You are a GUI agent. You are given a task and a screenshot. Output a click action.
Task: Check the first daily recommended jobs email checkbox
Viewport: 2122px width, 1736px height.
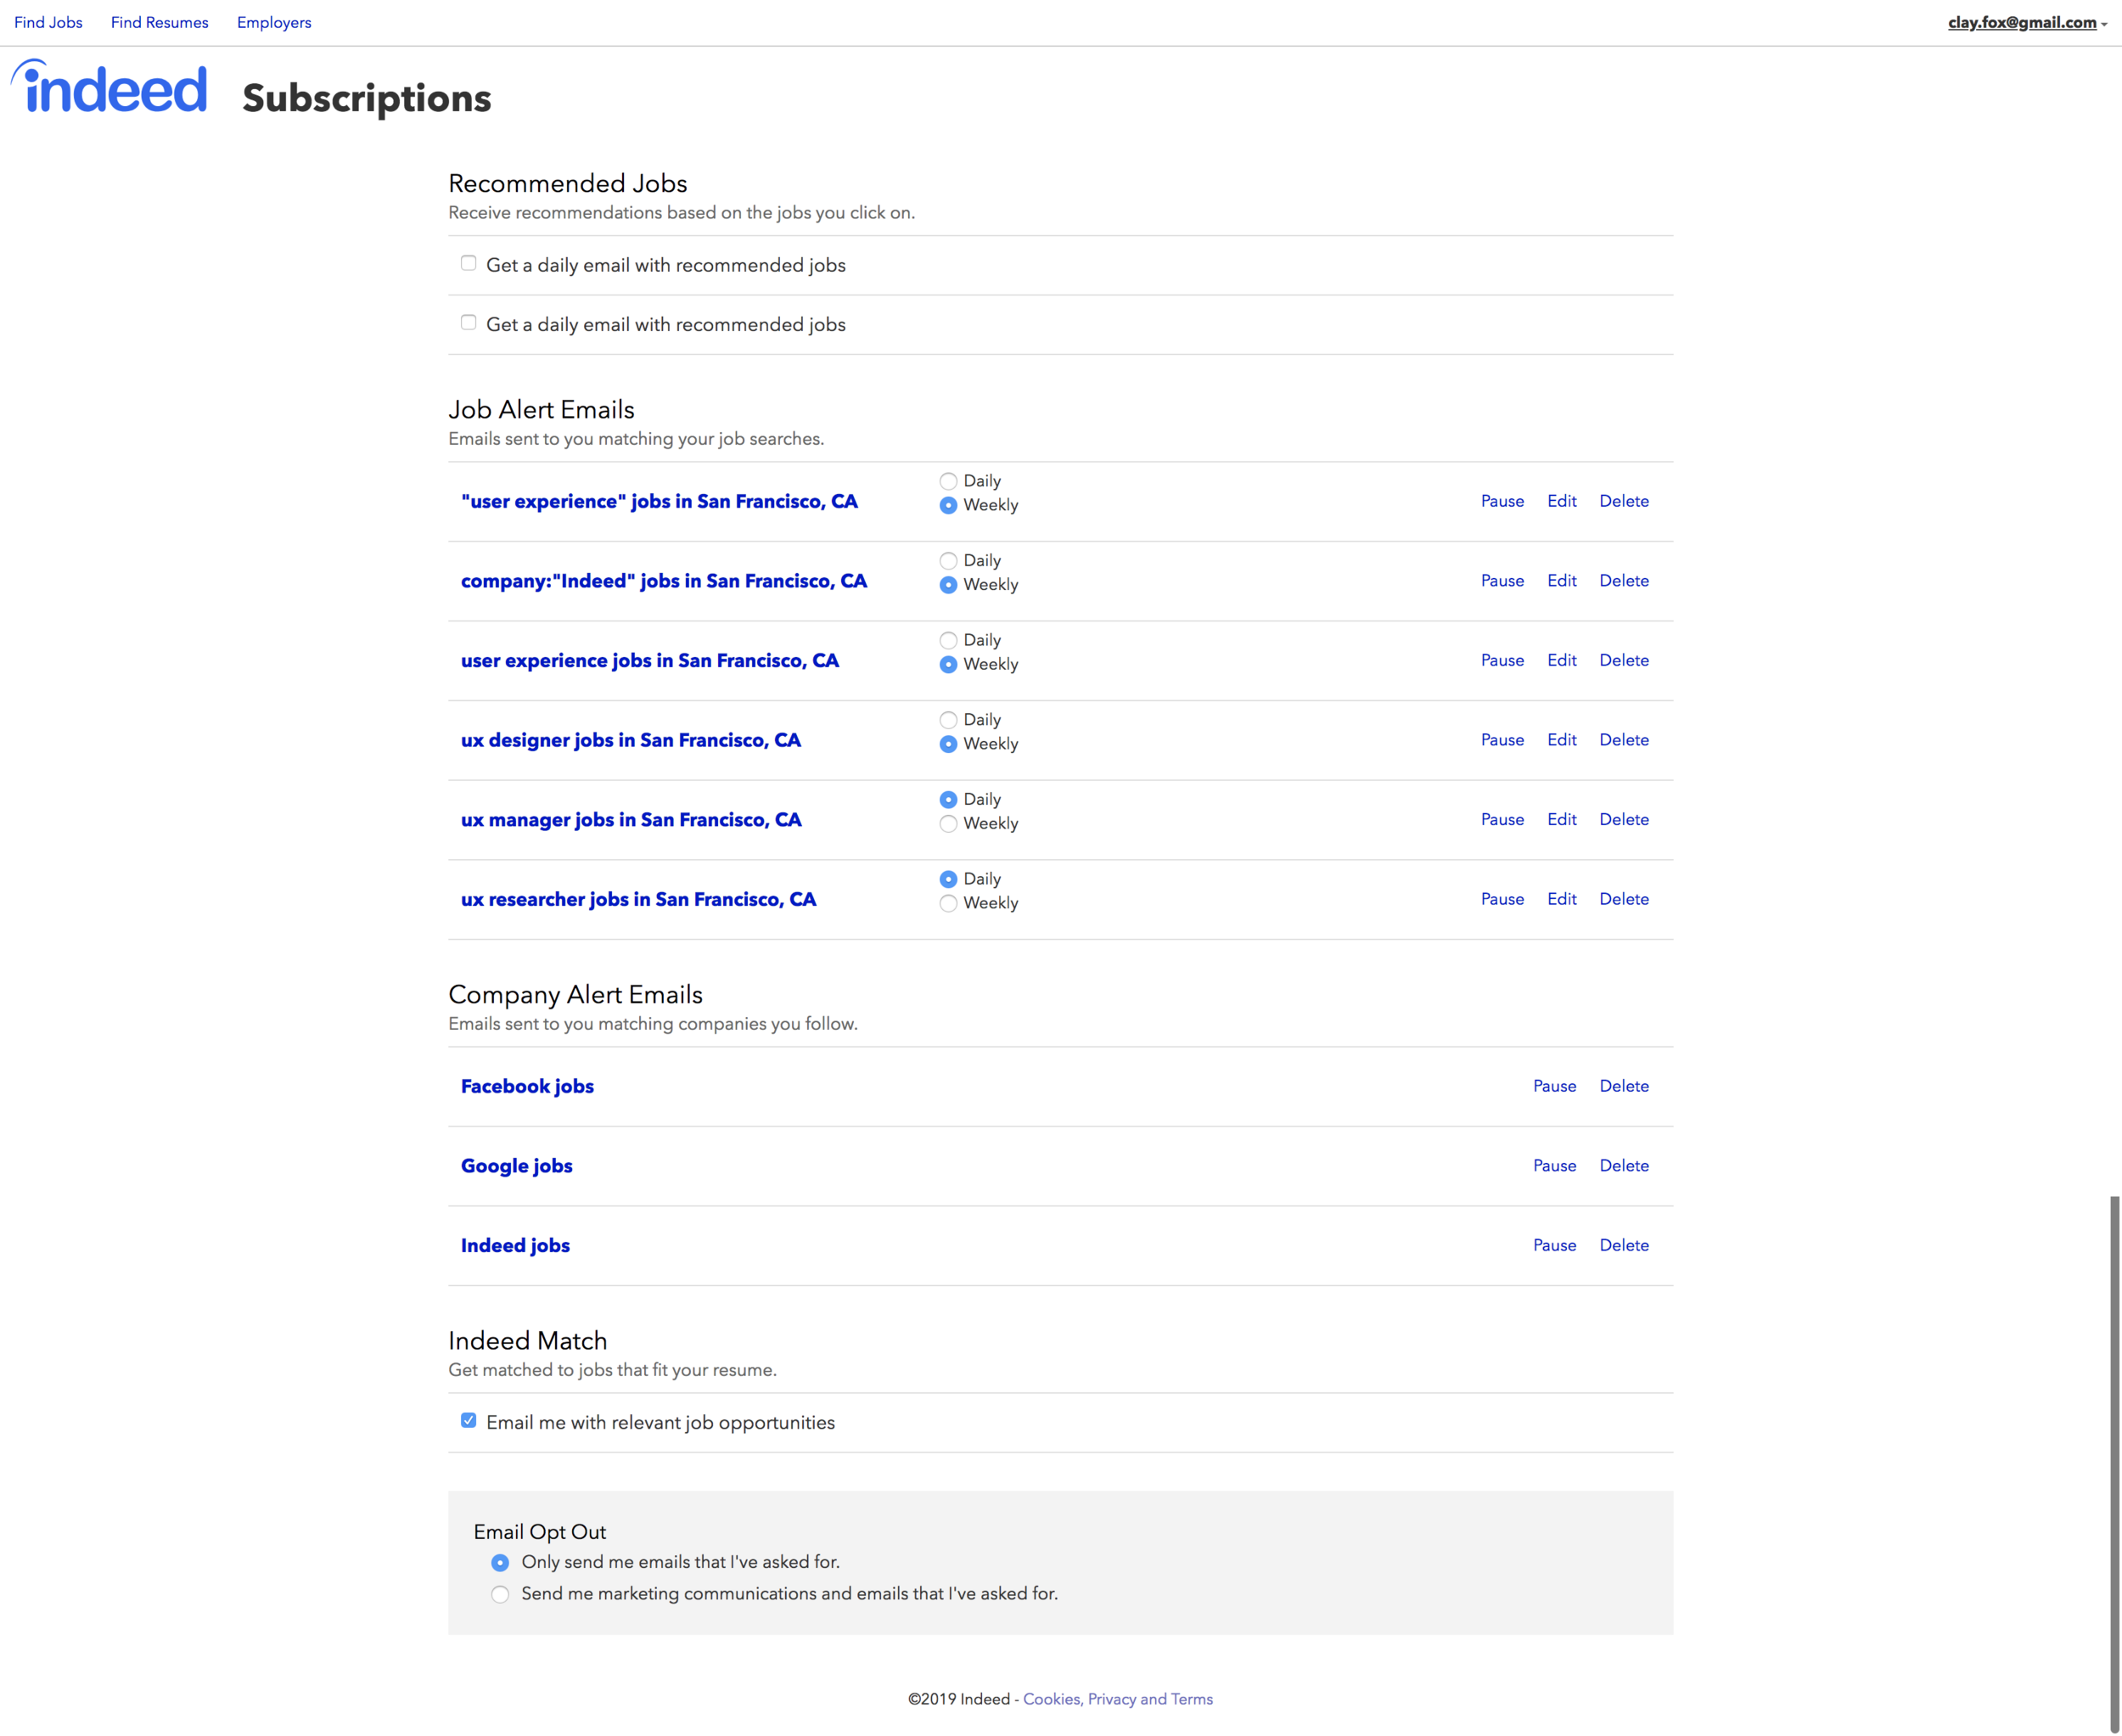(468, 263)
